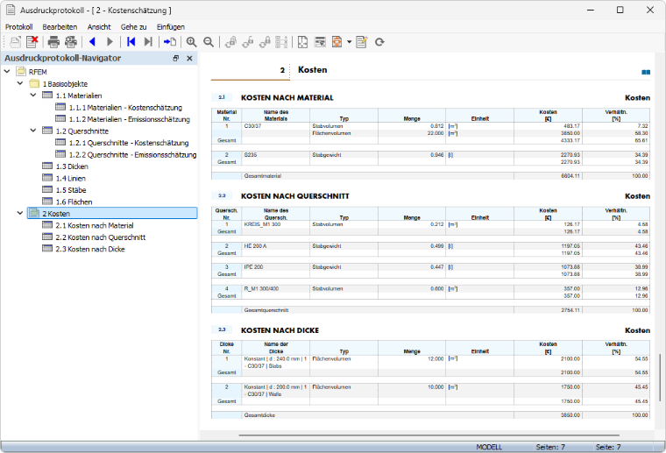This screenshot has width=666, height=453.
Task: Collapse the 1.2 Querschnitte tree node
Action: point(33,131)
